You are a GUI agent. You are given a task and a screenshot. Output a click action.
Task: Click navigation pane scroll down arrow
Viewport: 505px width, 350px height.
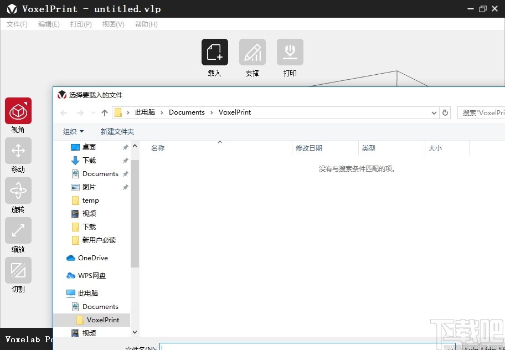click(135, 332)
